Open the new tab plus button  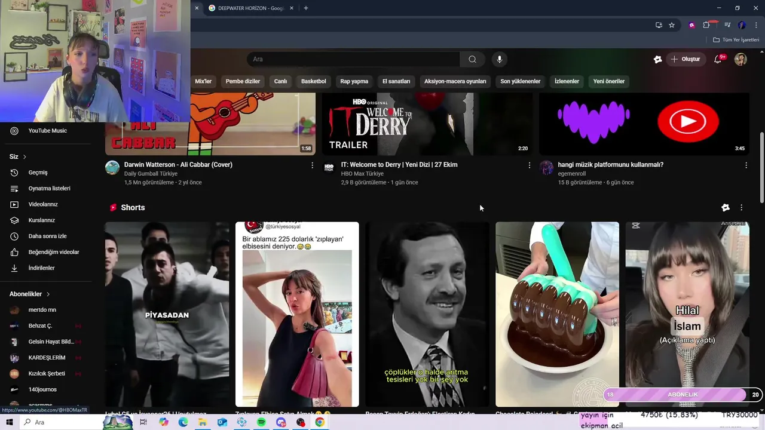[306, 8]
